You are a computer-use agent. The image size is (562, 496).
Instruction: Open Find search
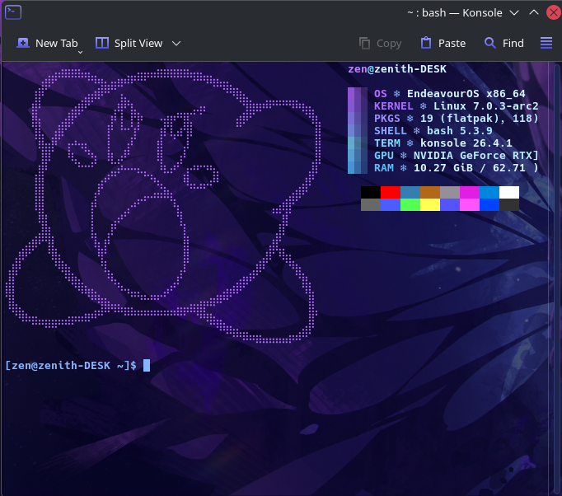(504, 44)
